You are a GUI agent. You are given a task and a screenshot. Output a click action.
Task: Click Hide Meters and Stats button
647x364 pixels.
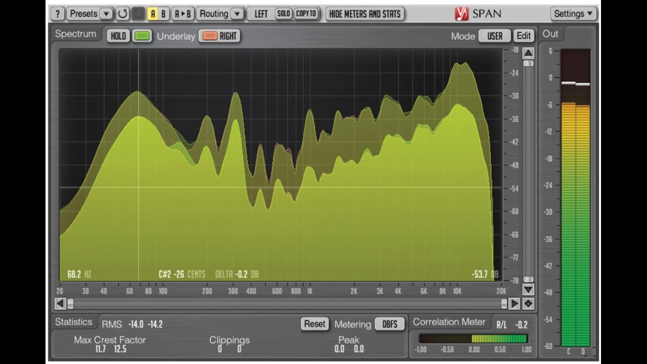pos(365,14)
